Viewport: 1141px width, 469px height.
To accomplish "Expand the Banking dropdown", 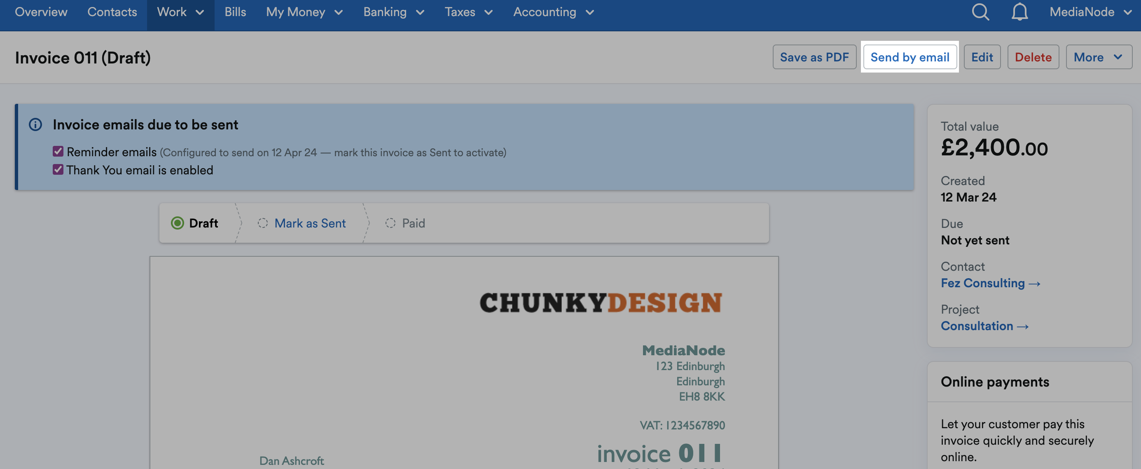I will tap(394, 12).
